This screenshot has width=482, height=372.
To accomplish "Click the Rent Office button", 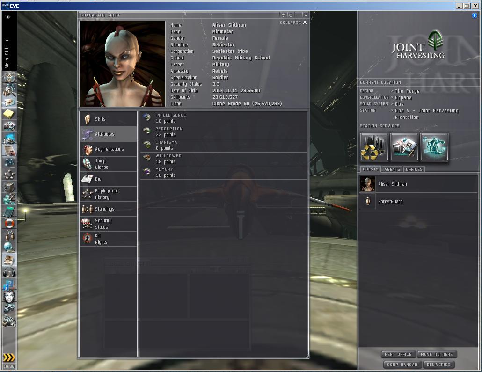I will click(x=398, y=354).
